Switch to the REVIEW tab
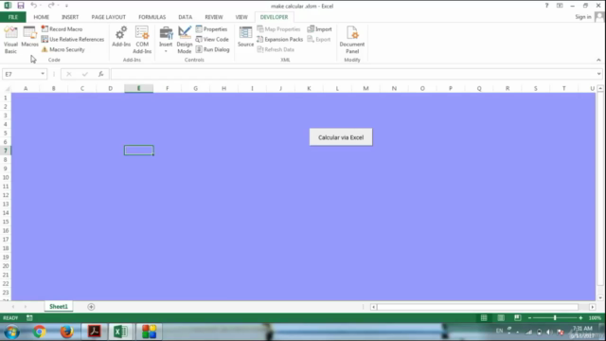The width and height of the screenshot is (606, 341). (214, 17)
